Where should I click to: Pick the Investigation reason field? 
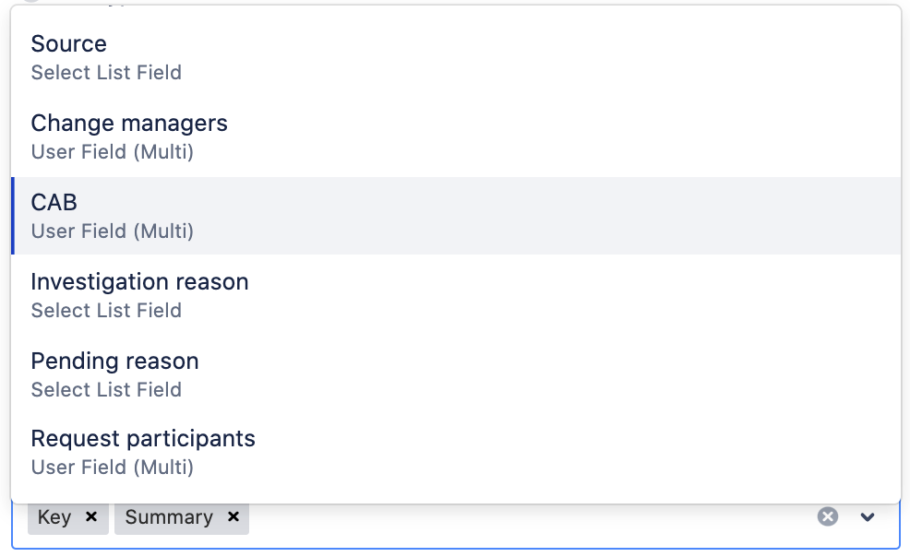[x=139, y=282]
